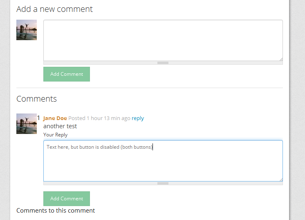Click the resize corner of the reply textarea
305x220 pixels.
click(281, 179)
